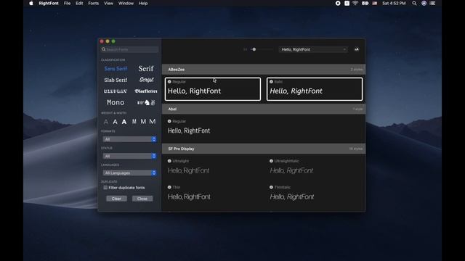This screenshot has width=465, height=261.
Task: Activate SF Pro Display ThinItalic
Action: (271, 187)
